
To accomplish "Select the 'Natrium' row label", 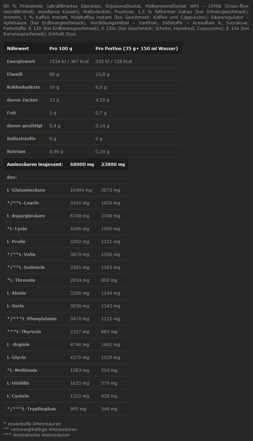I will click(16, 151).
